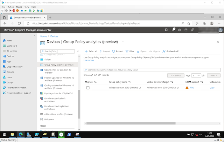The image size is (224, 142).
Task: Click the Previous page button
Action: pyautogui.click(x=176, y=75)
